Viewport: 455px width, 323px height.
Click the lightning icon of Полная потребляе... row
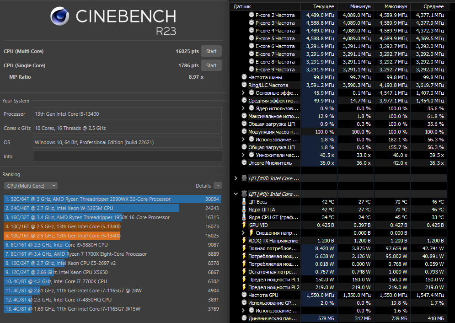[x=244, y=248]
